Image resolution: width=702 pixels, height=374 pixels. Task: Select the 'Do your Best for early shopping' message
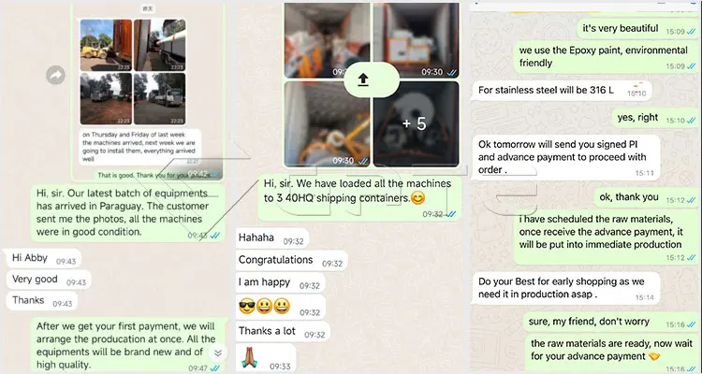tap(566, 289)
